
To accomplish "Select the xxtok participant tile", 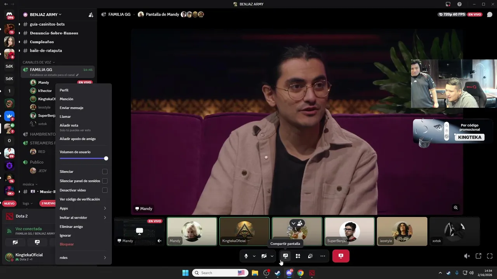I will 455,231.
